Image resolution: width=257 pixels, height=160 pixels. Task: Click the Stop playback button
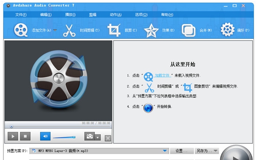pos(25,136)
